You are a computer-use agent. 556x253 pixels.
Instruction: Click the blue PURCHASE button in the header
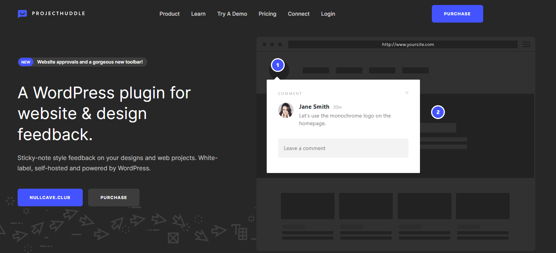pyautogui.click(x=457, y=13)
